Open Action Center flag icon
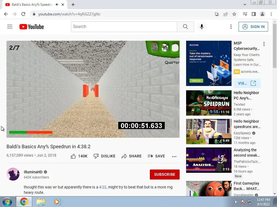 coord(243,202)
